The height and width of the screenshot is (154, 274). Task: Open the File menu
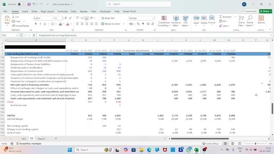(x=5, y=11)
